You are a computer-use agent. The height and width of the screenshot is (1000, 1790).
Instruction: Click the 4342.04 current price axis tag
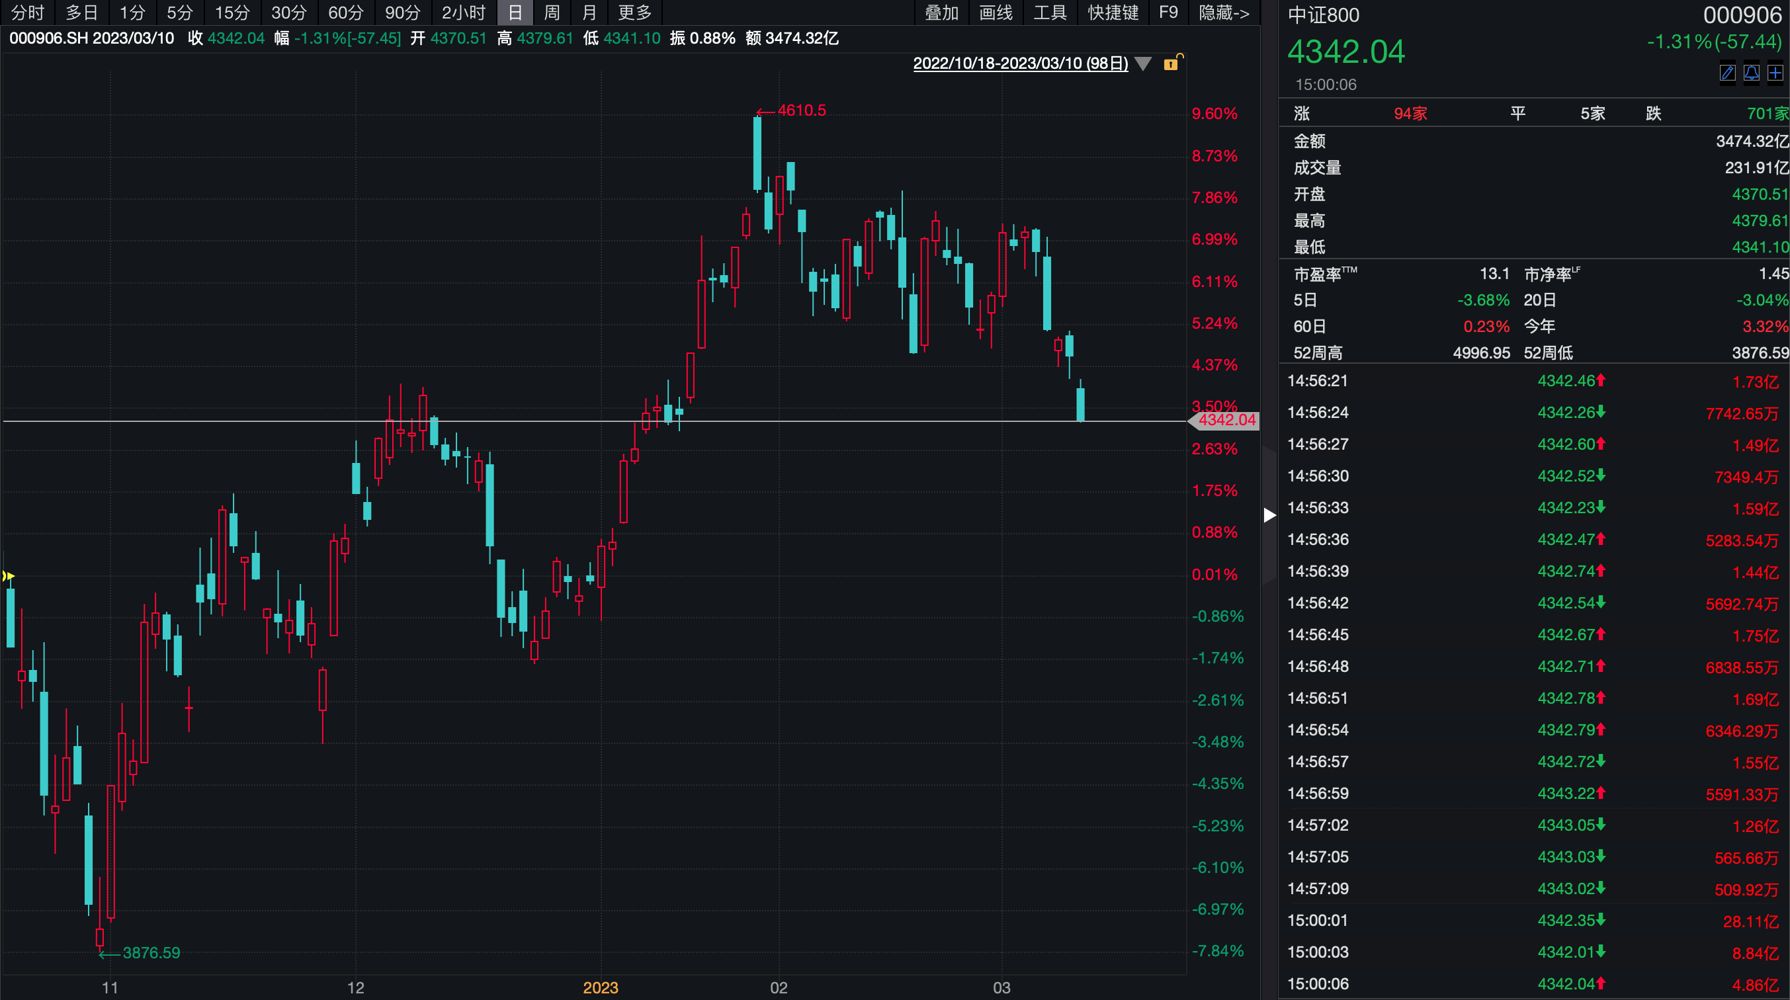[1224, 420]
